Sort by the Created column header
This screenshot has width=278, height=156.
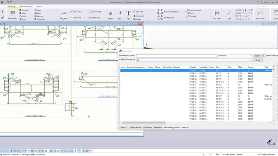[x=193, y=67]
